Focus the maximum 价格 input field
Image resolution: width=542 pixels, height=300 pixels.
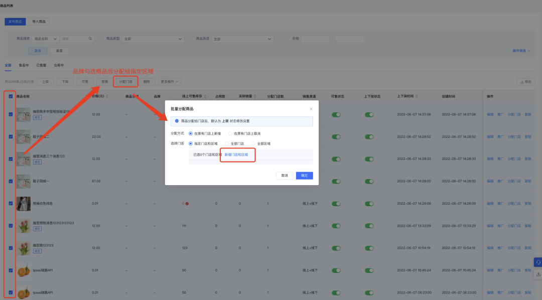tap(349, 39)
